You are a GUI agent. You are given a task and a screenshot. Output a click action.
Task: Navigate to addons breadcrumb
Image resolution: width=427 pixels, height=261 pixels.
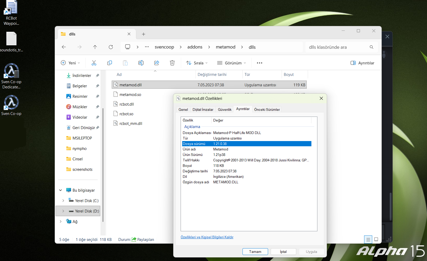[x=195, y=47]
